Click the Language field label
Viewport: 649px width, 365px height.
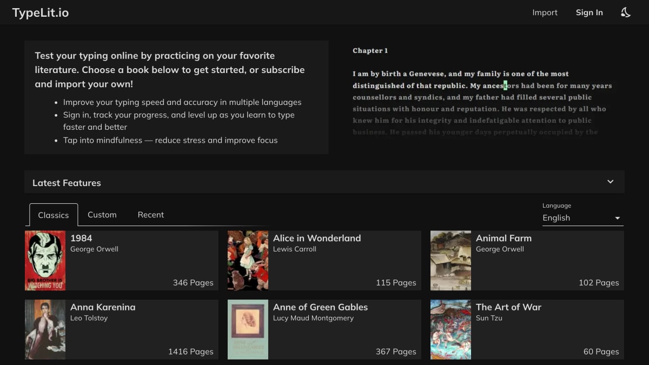[557, 205]
